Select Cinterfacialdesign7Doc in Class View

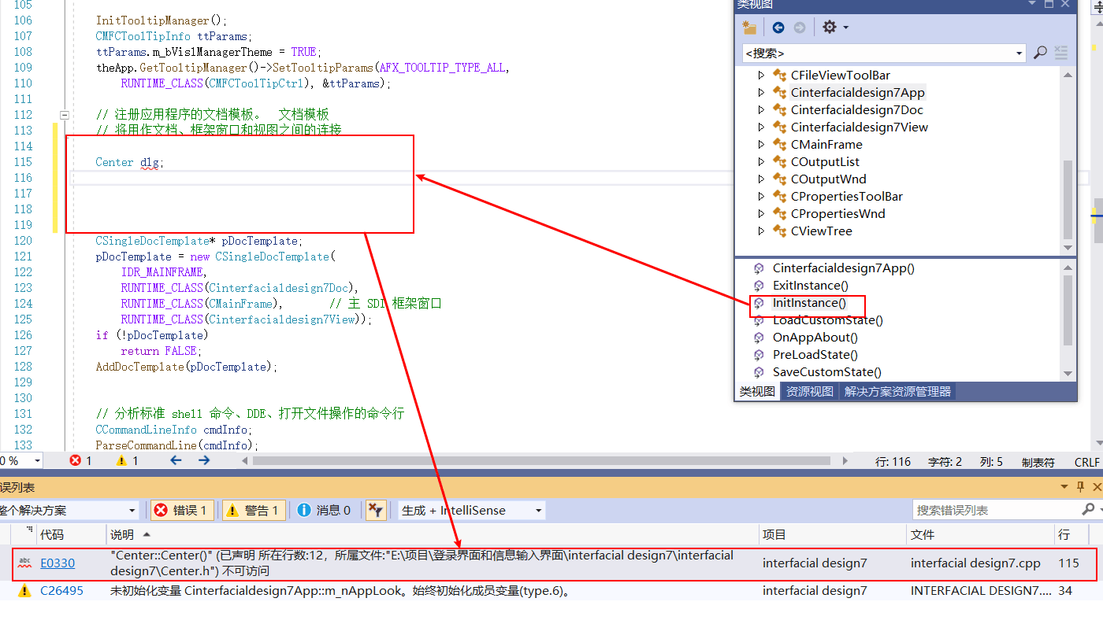point(857,110)
